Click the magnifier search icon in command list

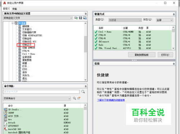(x=83, y=92)
